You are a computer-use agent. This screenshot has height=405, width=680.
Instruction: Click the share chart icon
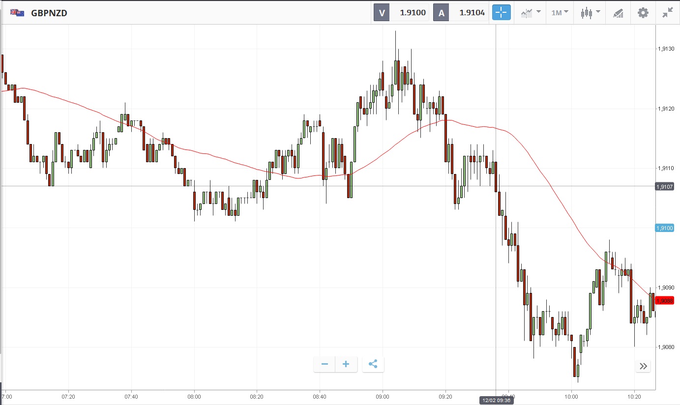[x=373, y=364]
